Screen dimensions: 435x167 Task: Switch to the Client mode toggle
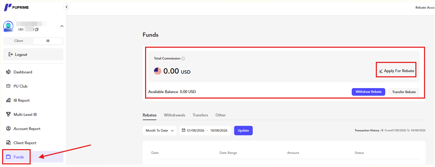pyautogui.click(x=19, y=41)
